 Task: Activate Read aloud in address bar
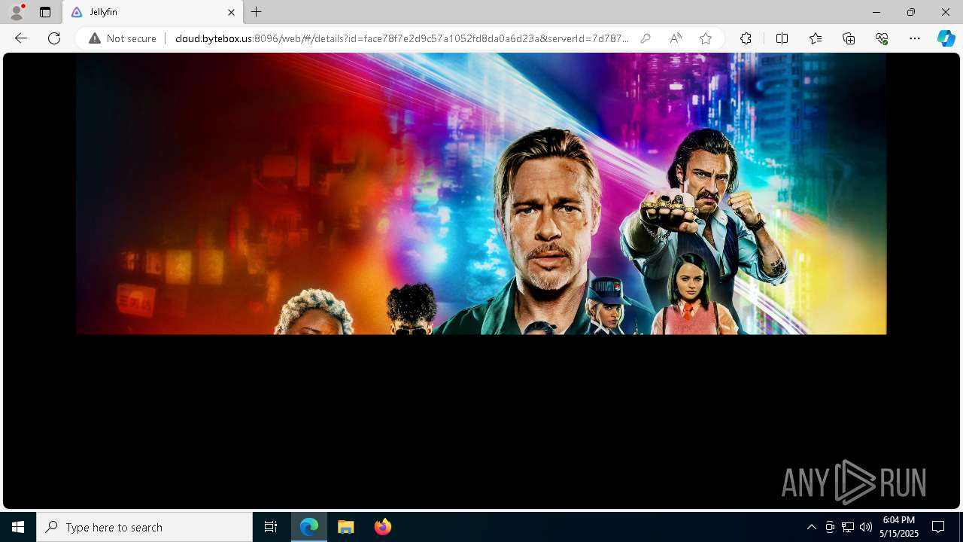[x=676, y=38]
